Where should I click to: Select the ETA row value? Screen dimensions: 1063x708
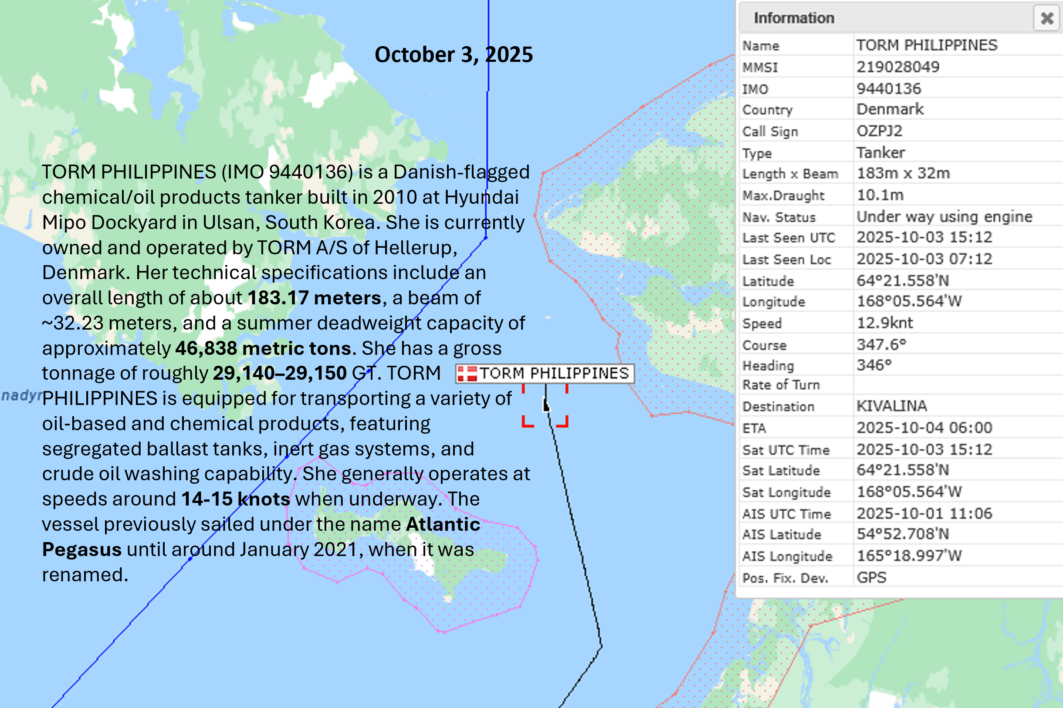(x=924, y=428)
